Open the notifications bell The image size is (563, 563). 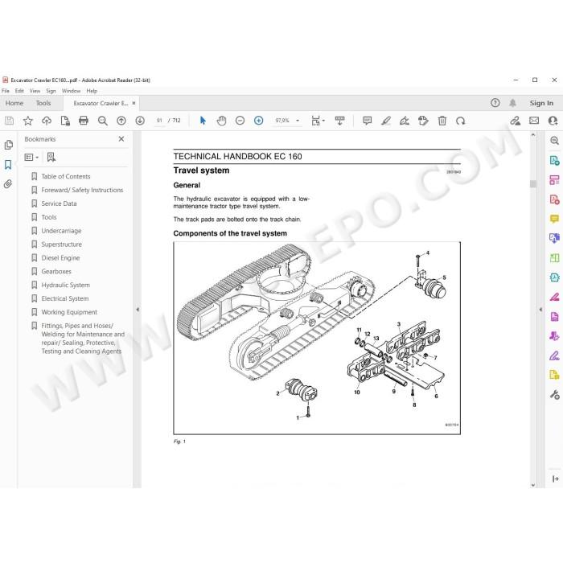(513, 103)
